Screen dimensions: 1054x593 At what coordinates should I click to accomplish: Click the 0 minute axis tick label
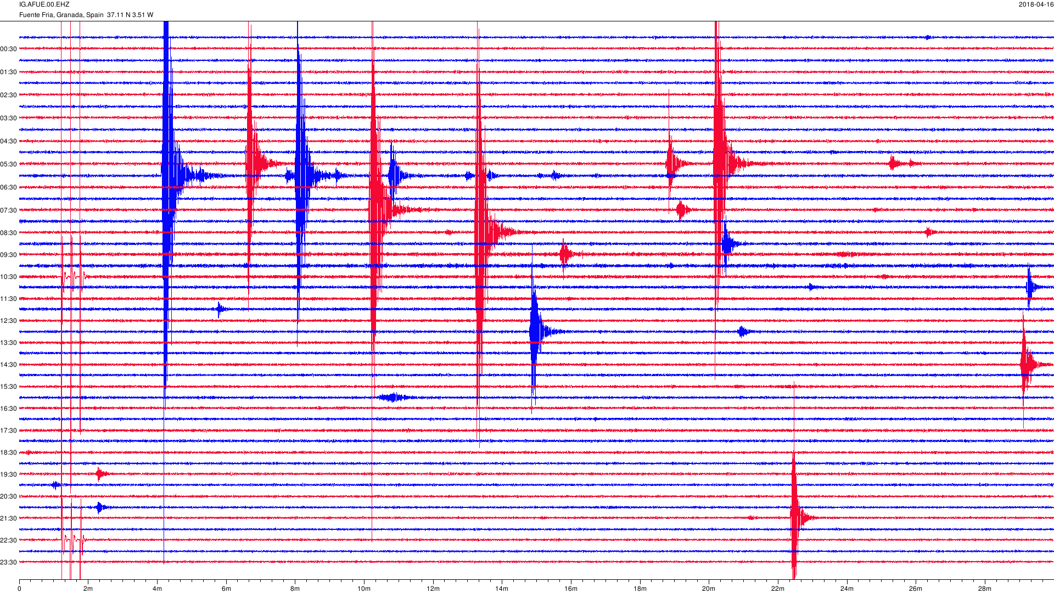[x=19, y=589]
